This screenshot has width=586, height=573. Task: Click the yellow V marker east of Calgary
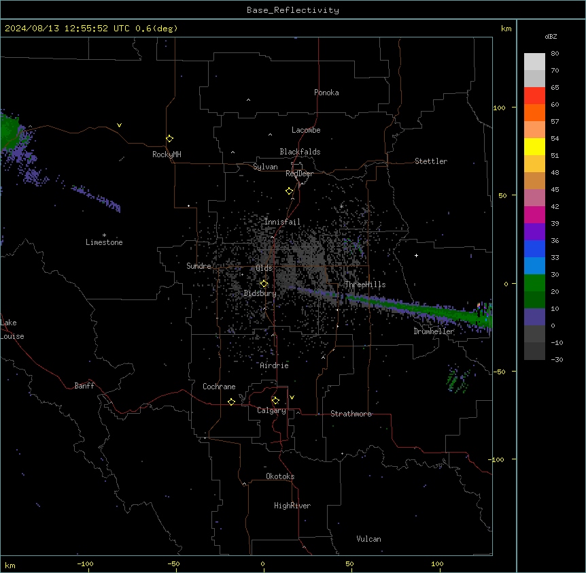292,397
